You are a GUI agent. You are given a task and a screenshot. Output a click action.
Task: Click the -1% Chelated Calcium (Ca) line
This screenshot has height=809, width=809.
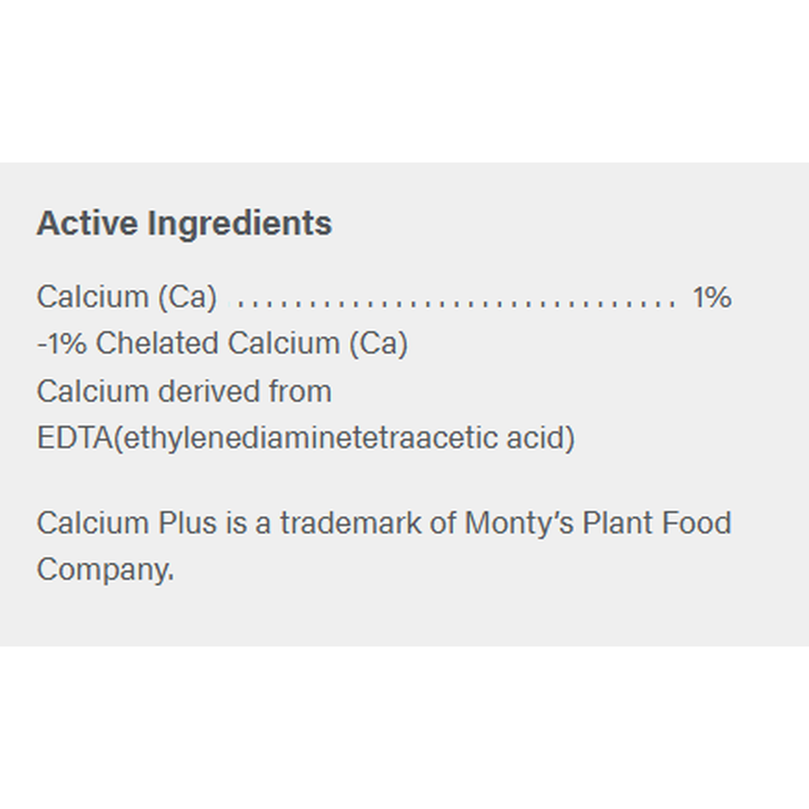[222, 343]
